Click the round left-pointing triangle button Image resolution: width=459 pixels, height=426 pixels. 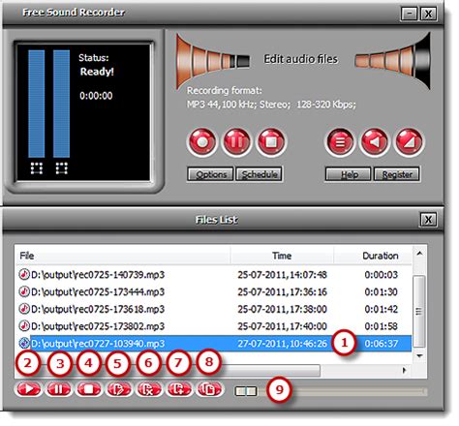click(x=375, y=142)
